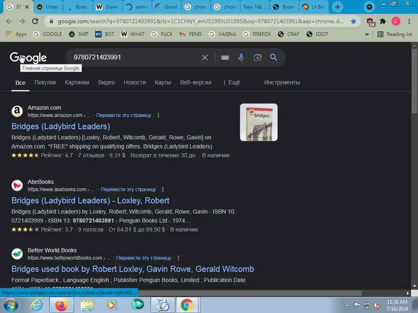The width and height of the screenshot is (418, 313).
Task: Switch to Картинки tab
Action: pos(77,82)
